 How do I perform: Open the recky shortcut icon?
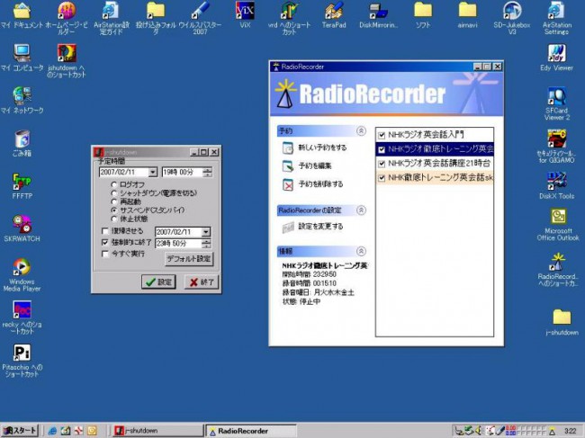point(22,310)
